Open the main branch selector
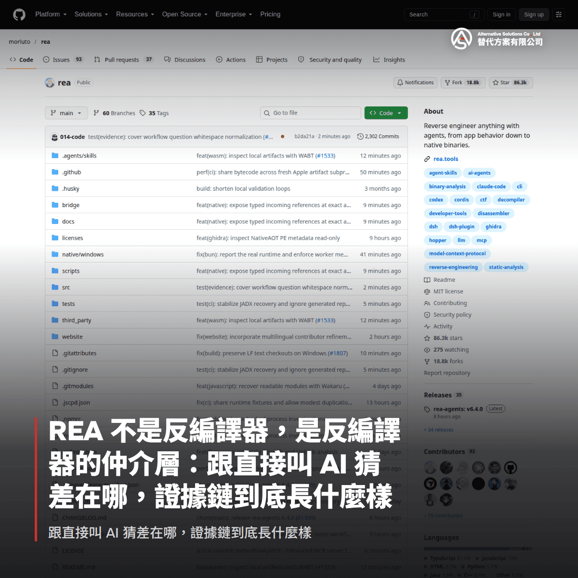This screenshot has width=578, height=578. [x=66, y=113]
